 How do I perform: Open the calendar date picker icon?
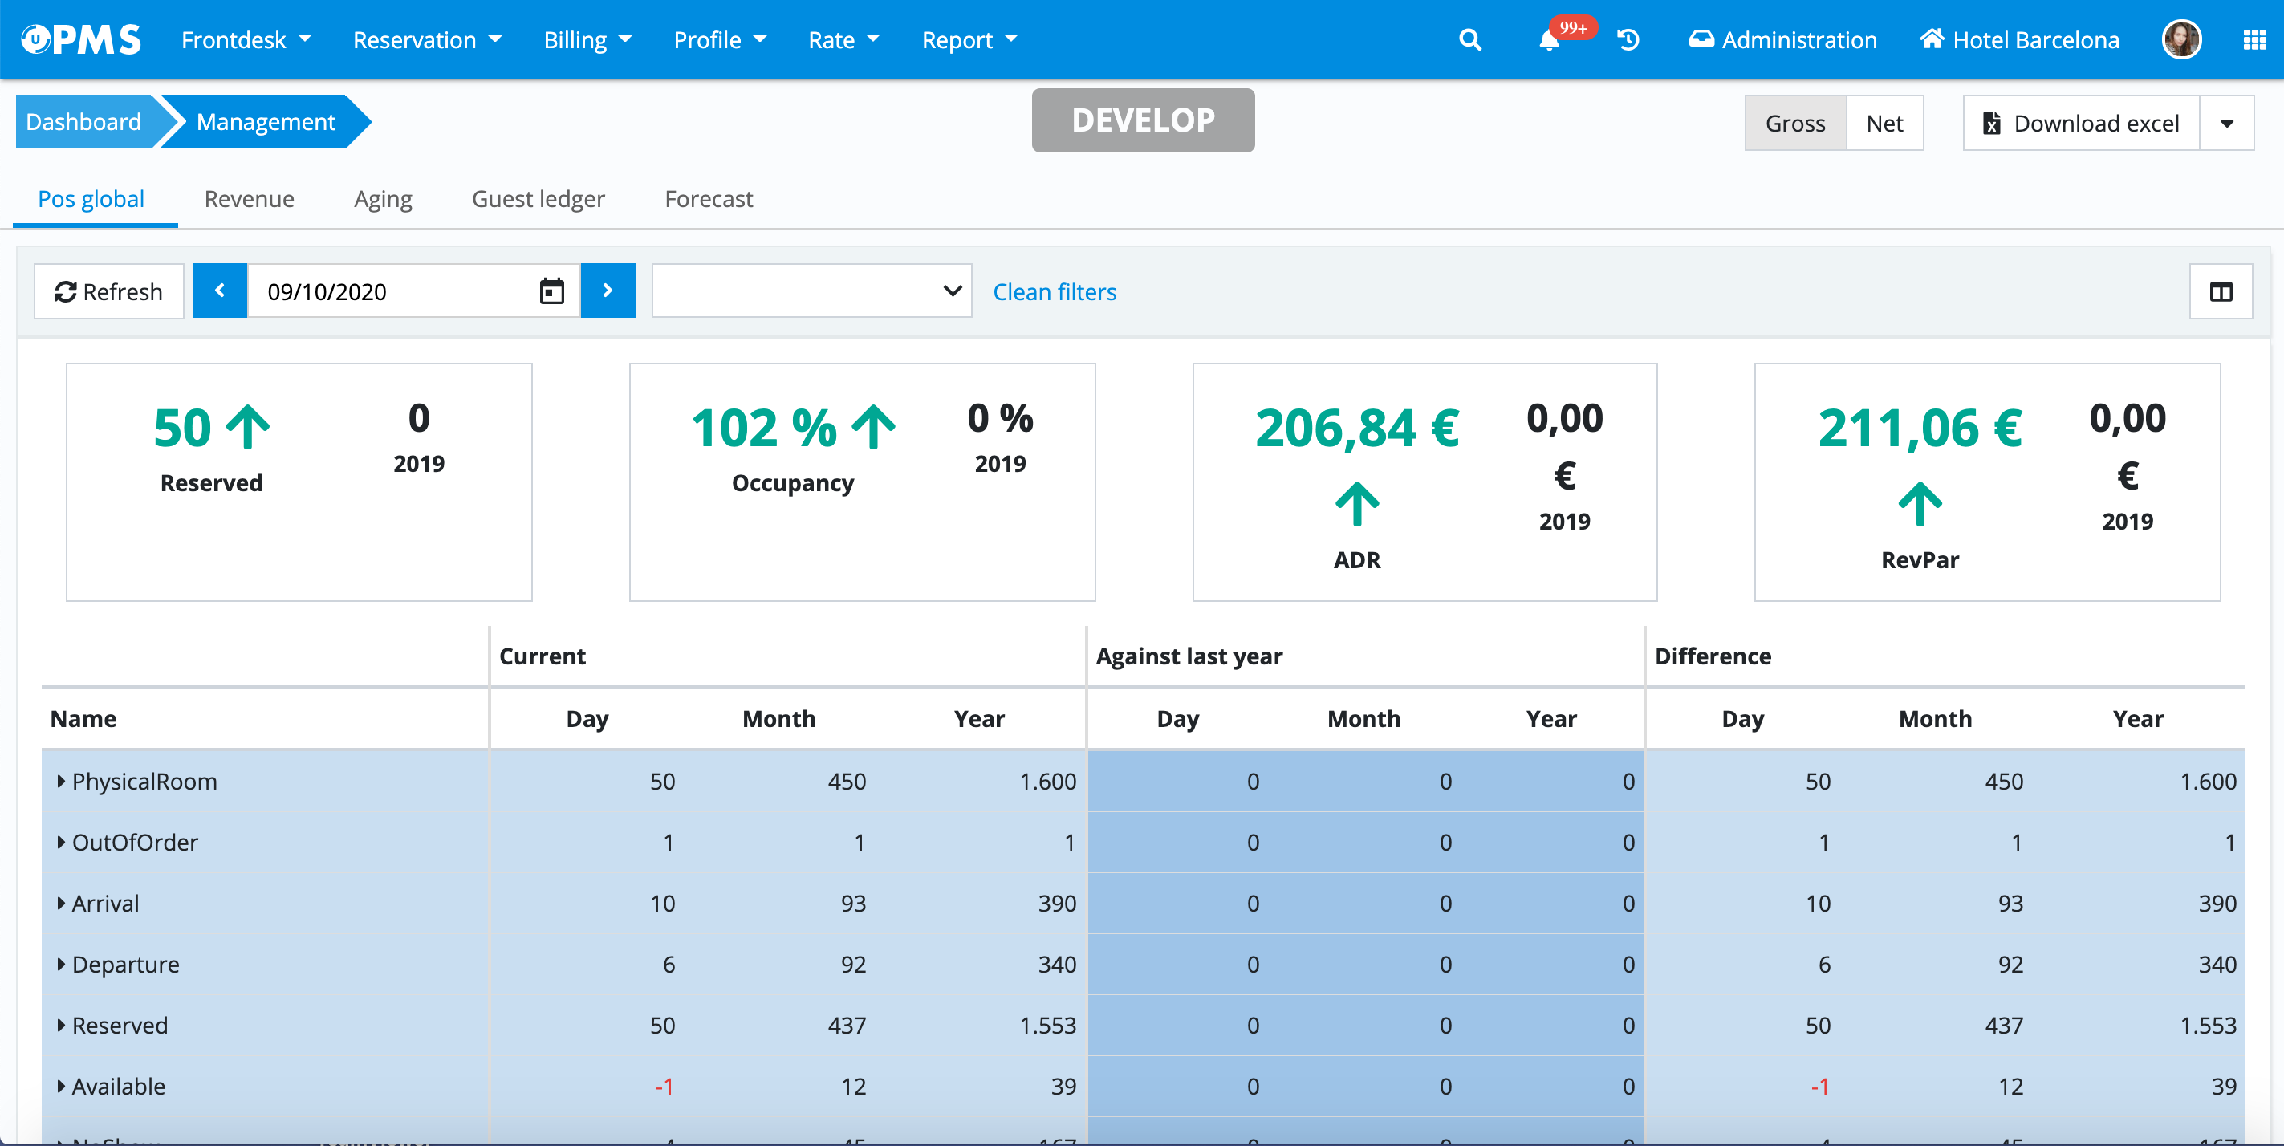551,291
